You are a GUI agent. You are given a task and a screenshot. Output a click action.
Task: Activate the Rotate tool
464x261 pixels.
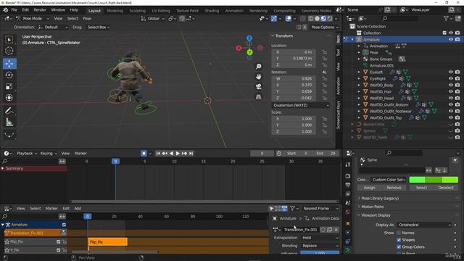[9, 75]
